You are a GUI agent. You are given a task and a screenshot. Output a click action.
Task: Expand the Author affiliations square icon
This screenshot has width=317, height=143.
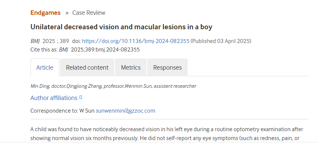tap(81, 97)
